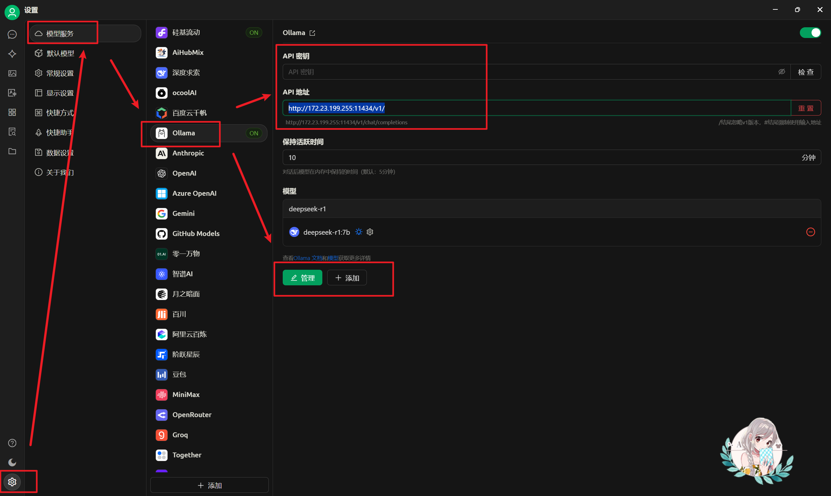831x496 pixels.
Task: Open Ollama website external link icon
Action: coord(312,33)
